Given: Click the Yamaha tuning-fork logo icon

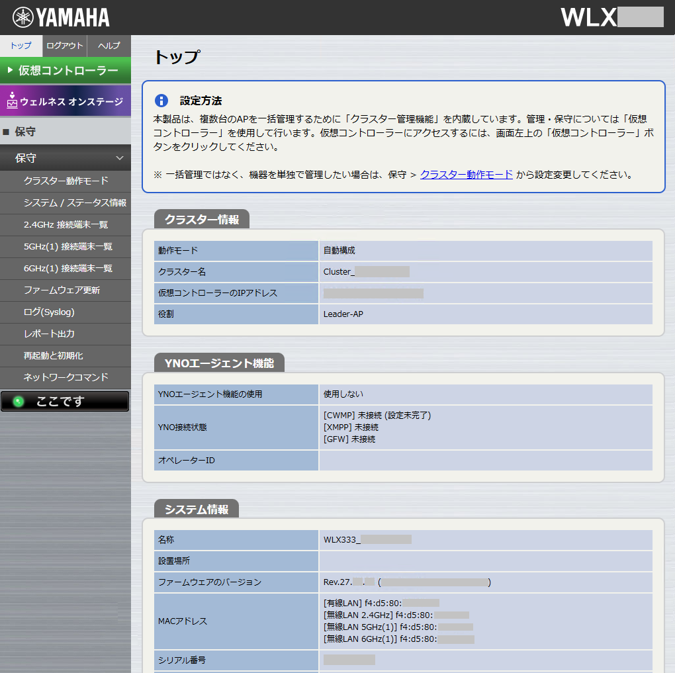Looking at the screenshot, I should pyautogui.click(x=22, y=17).
